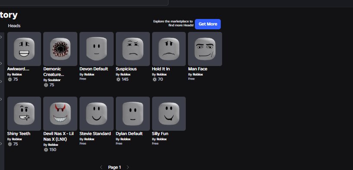The width and height of the screenshot is (353, 170).
Task: Open Roblox creator link under Suspicious
Action: pos(125,75)
